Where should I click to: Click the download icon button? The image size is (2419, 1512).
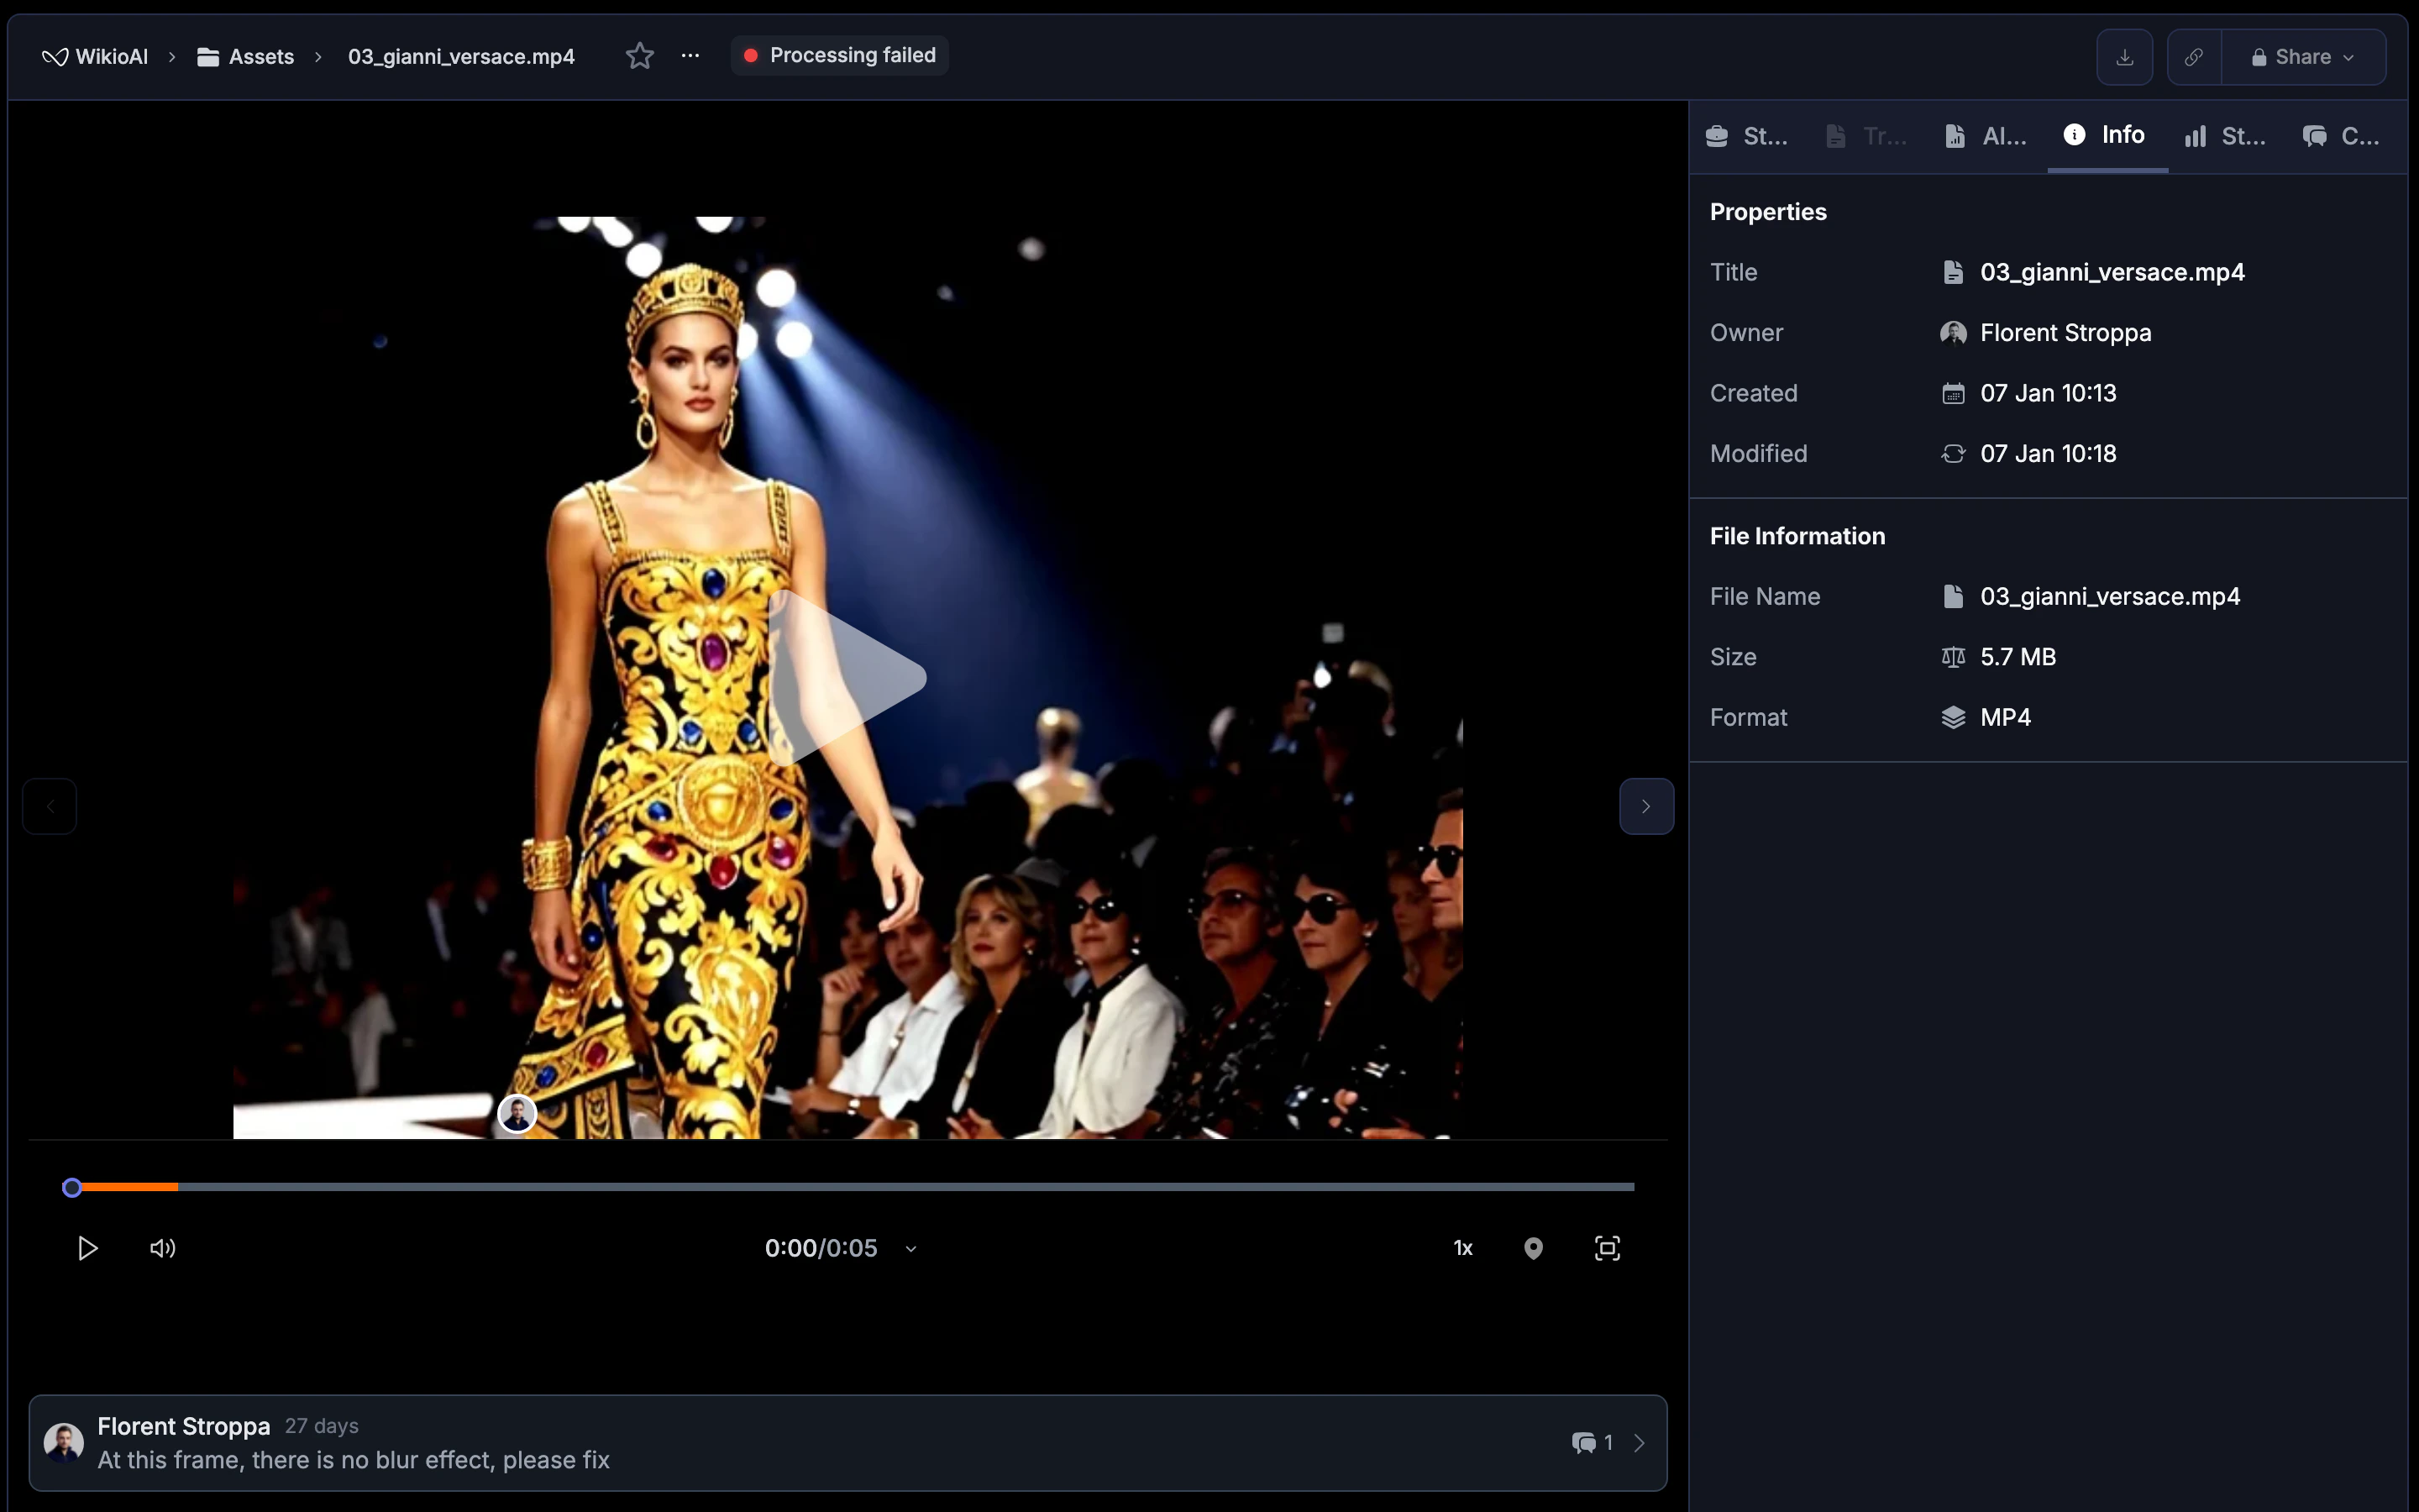2124,57
